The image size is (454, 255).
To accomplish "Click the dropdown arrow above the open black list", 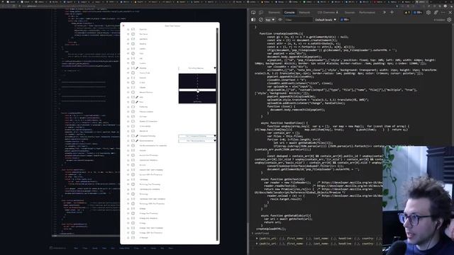I will point(215,68).
